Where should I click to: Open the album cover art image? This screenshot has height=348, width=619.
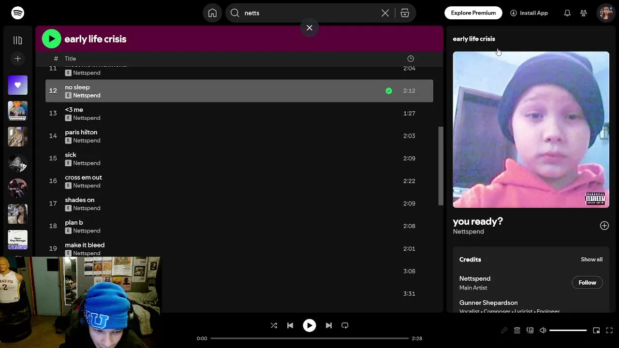tap(531, 130)
